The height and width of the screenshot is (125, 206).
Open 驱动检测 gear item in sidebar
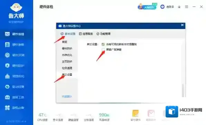pyautogui.click(x=15, y=87)
